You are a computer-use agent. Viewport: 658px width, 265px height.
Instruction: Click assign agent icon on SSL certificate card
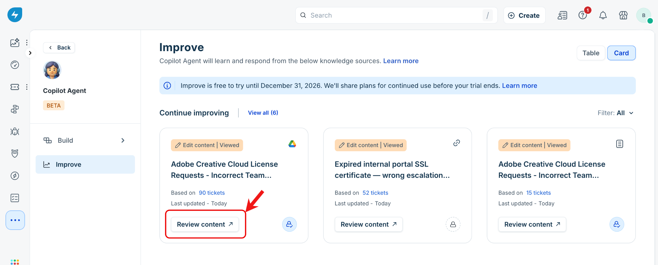pos(453,224)
